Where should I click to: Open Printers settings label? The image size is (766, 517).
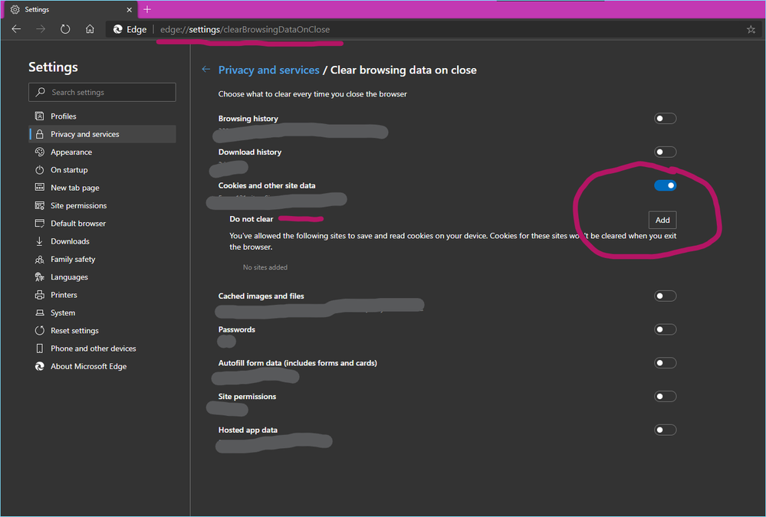64,295
